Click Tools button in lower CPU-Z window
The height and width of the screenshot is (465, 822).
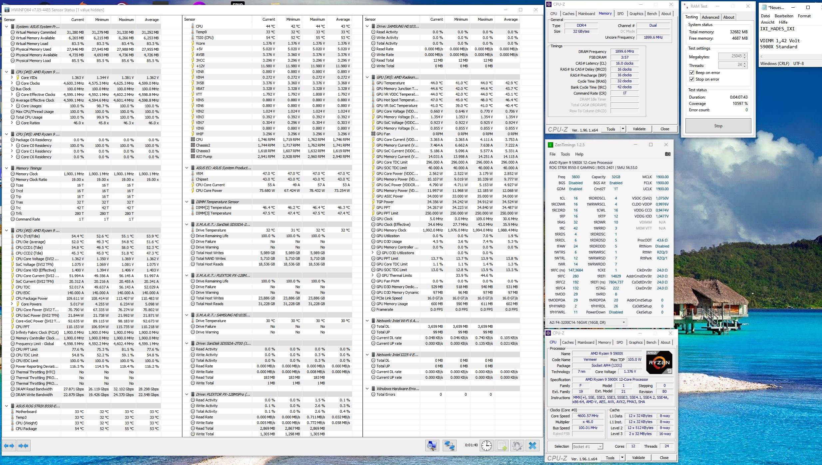(x=610, y=458)
